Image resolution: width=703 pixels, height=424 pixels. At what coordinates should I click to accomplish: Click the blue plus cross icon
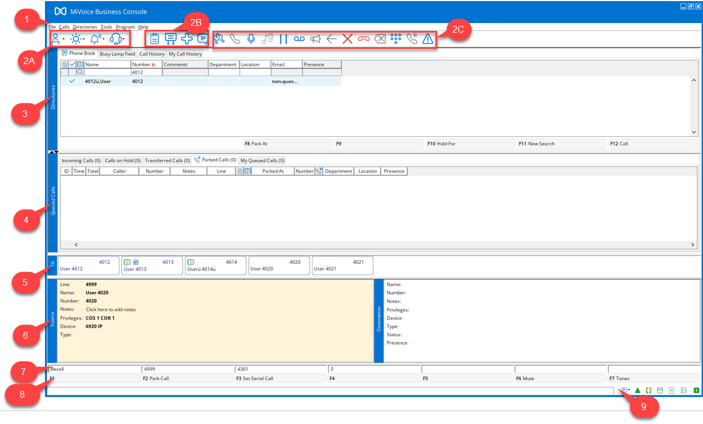[187, 39]
